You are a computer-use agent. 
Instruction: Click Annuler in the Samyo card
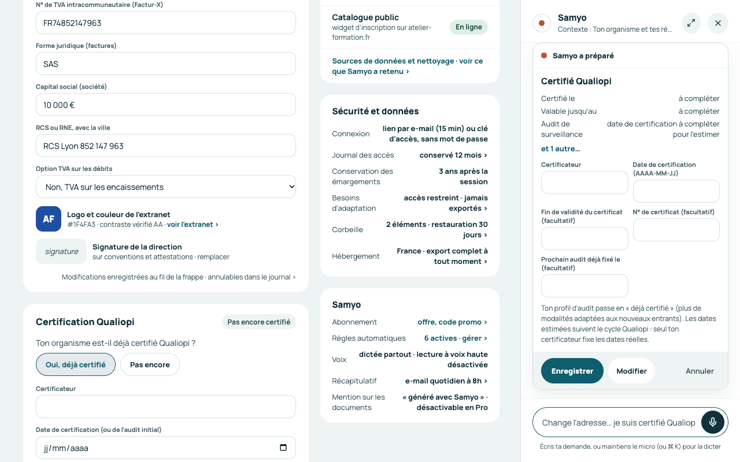[x=700, y=371]
